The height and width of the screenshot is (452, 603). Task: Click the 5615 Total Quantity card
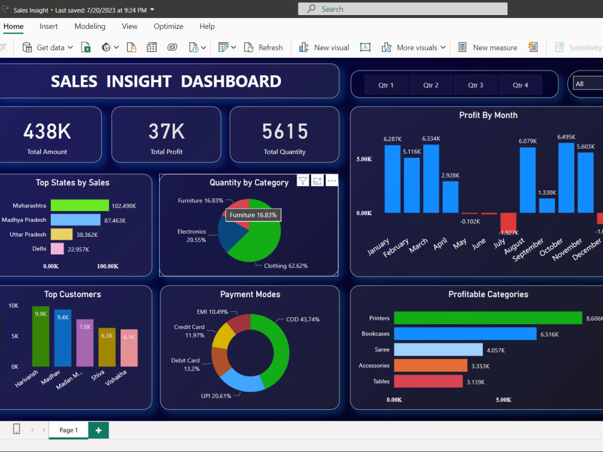[x=285, y=134]
